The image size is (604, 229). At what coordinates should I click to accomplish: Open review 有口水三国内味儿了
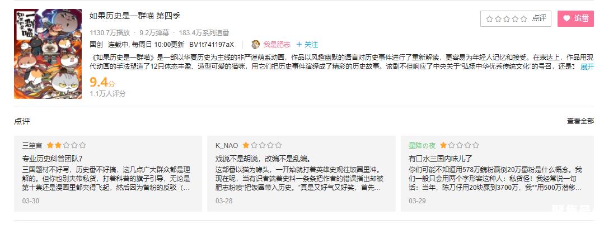(x=441, y=158)
